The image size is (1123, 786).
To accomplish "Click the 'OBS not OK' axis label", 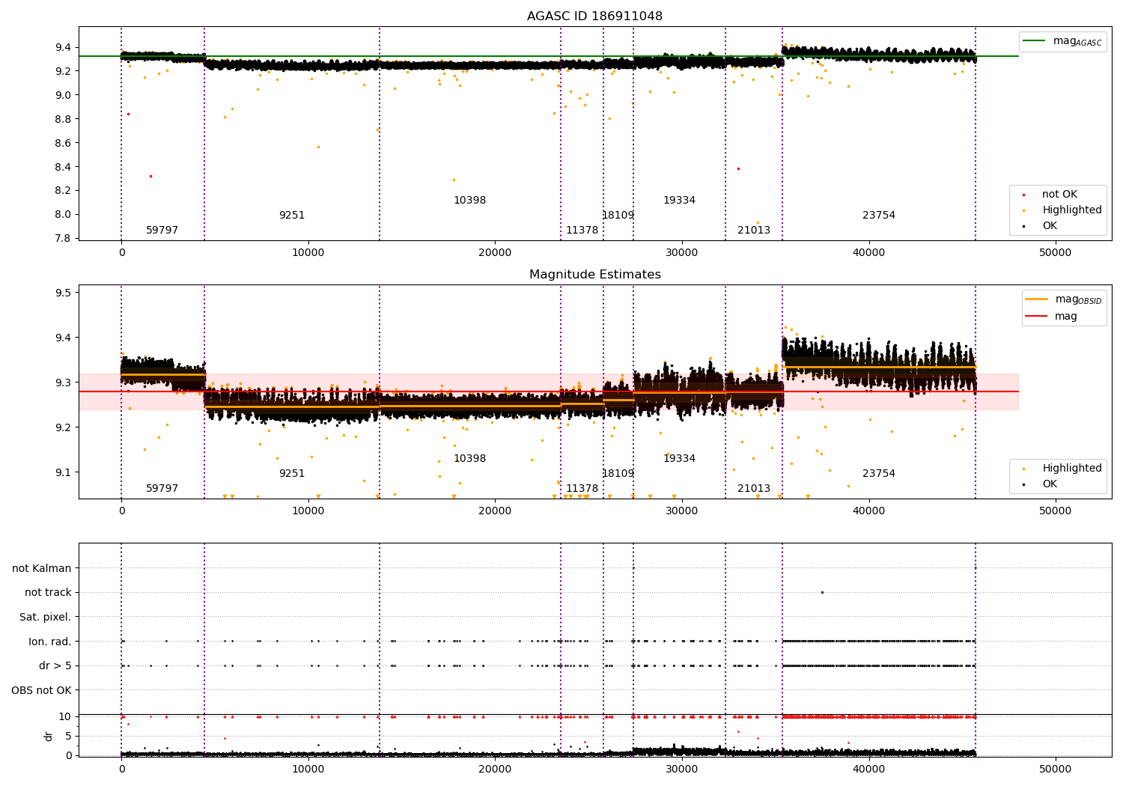I will (41, 690).
